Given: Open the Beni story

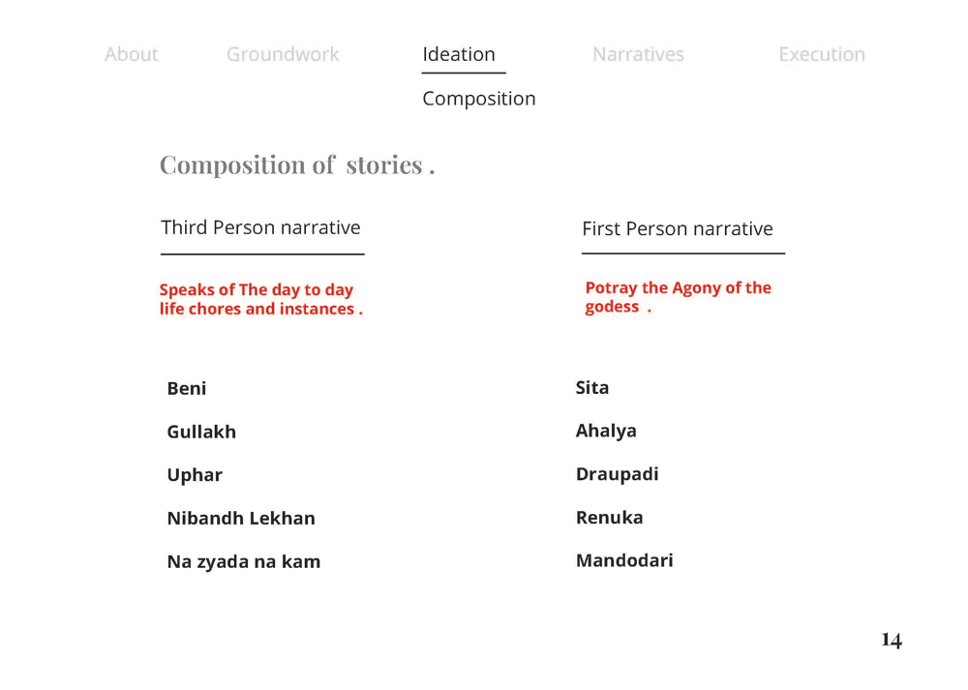Looking at the screenshot, I should click(187, 389).
